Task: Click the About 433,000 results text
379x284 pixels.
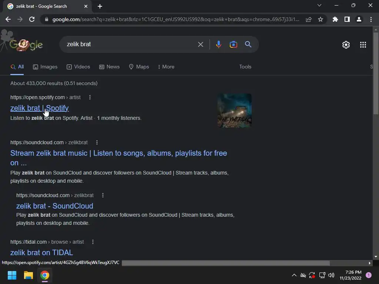Action: (x=54, y=83)
